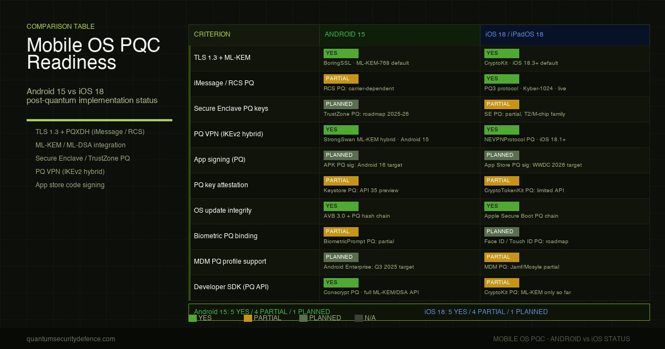Click iOS YES badge in iMessage / RCS row
Viewport: 665px width, 349px height.
502,79
